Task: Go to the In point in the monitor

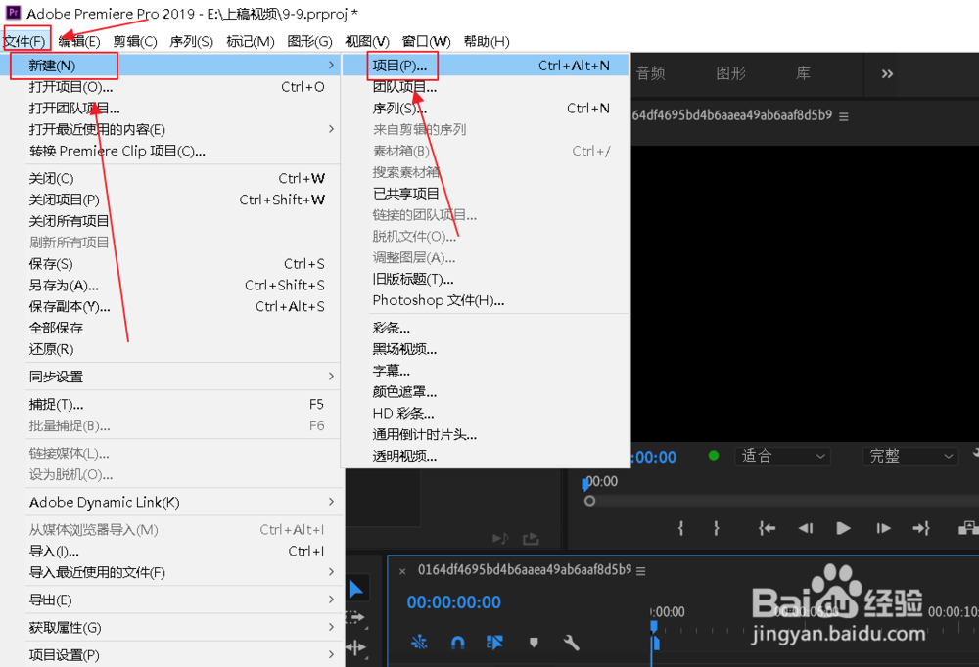Action: (x=767, y=528)
